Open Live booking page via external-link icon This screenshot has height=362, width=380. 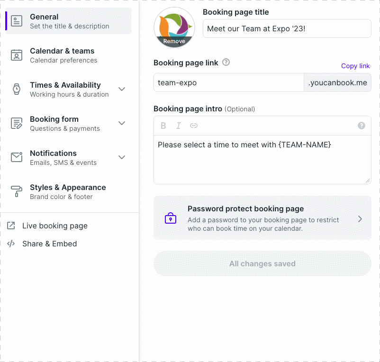pyautogui.click(x=12, y=226)
